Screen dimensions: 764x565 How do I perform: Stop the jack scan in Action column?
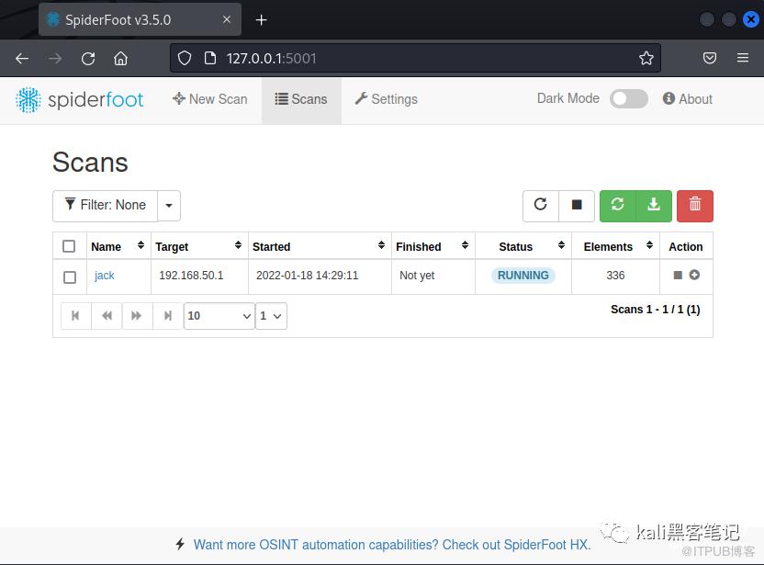[x=678, y=276]
